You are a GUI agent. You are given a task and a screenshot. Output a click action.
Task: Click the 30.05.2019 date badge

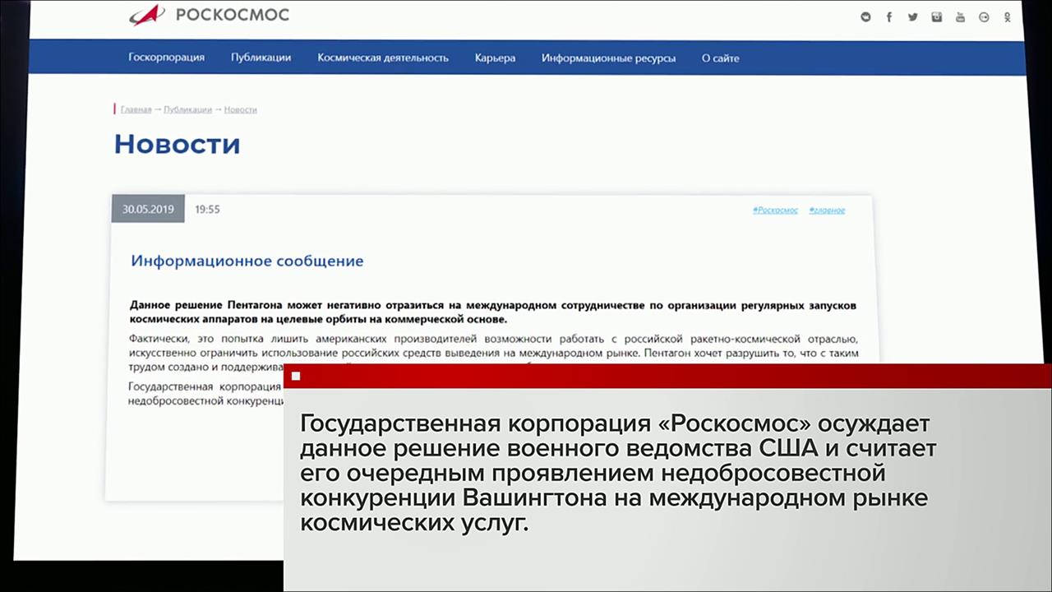148,209
